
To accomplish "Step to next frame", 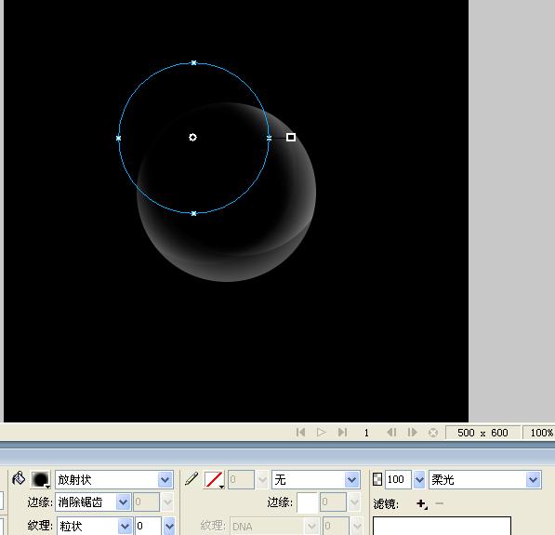I will pyautogui.click(x=412, y=433).
